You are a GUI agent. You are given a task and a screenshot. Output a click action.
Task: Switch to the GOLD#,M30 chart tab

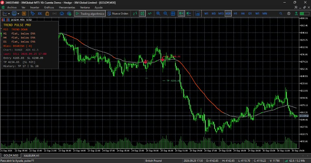(x=11, y=156)
